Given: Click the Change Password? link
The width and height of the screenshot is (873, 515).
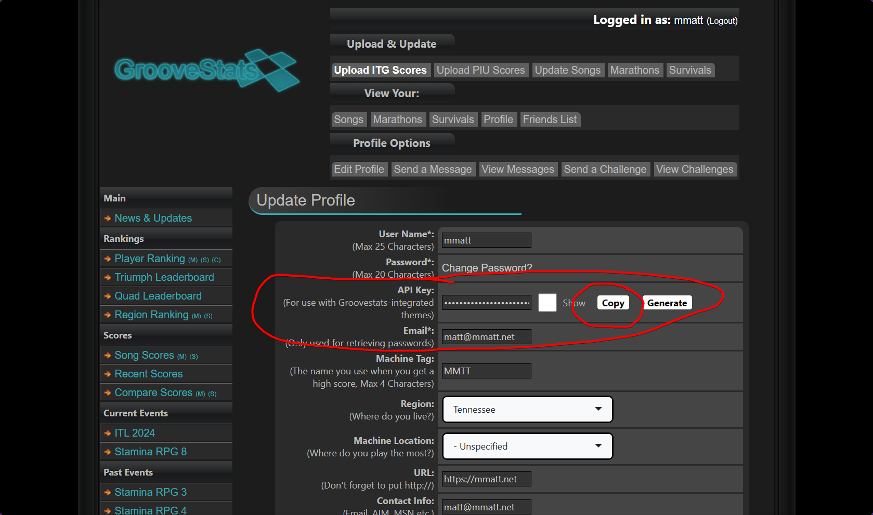Looking at the screenshot, I should (x=487, y=268).
